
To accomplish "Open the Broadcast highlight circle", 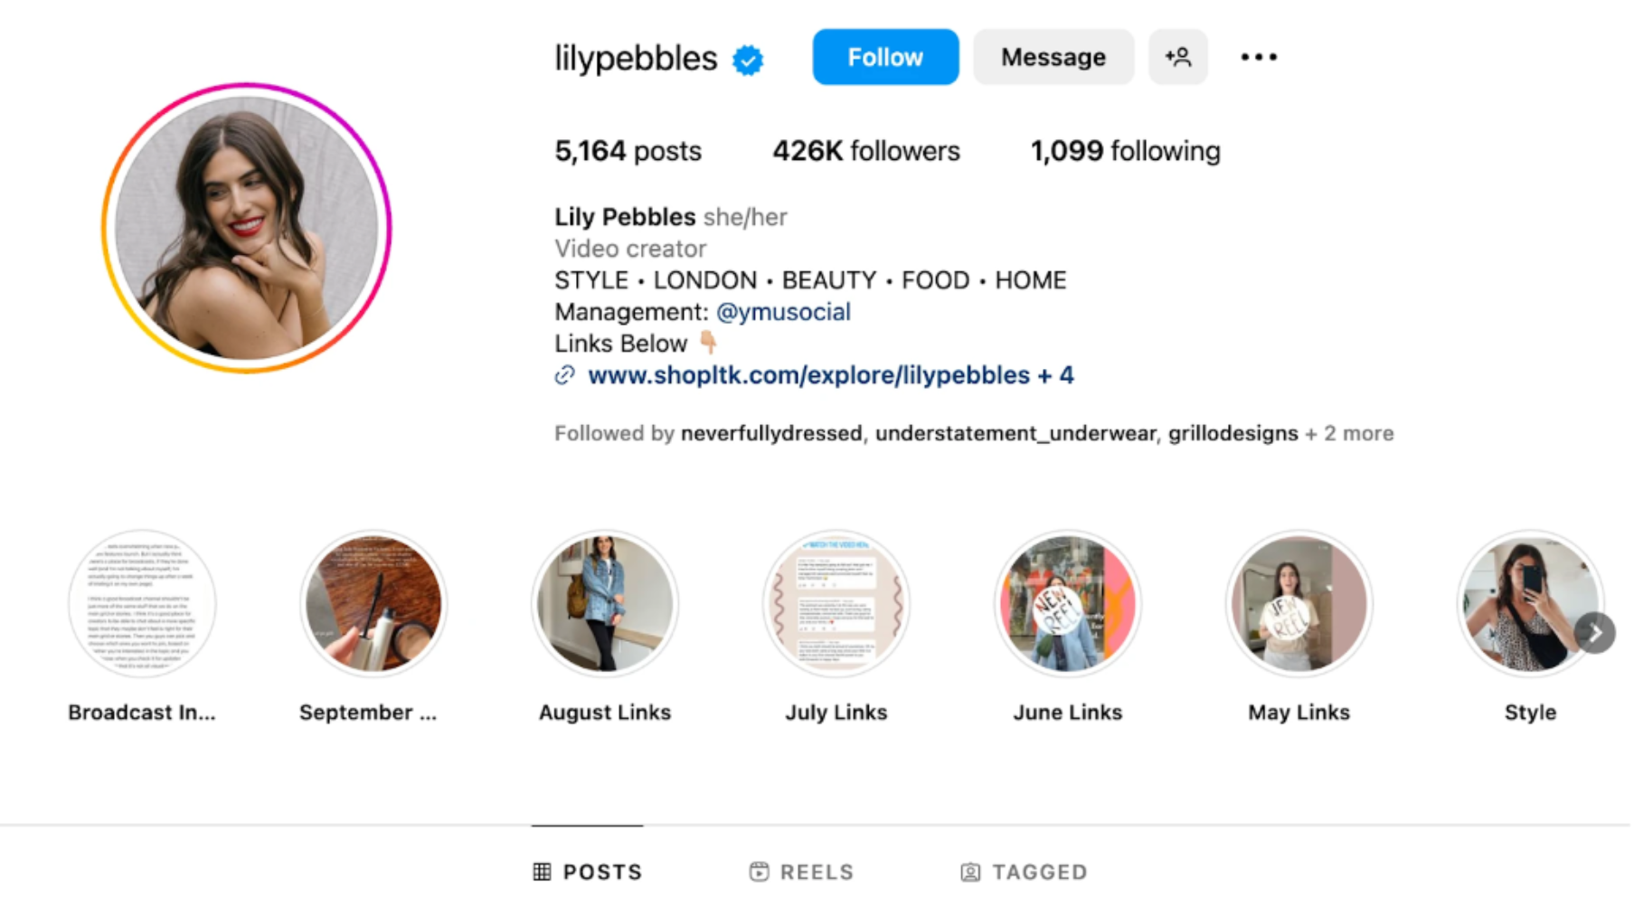I will [x=142, y=604].
